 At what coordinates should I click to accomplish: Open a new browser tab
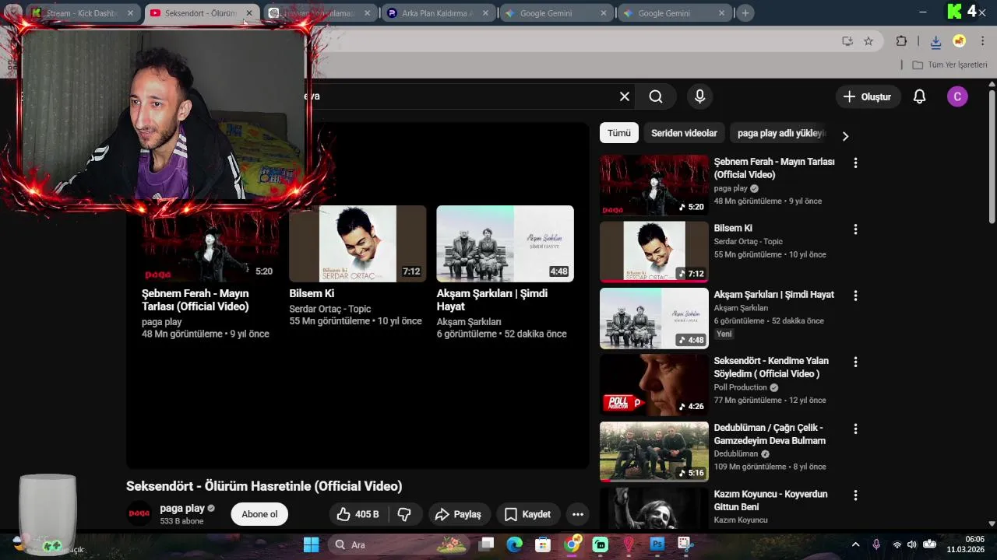pyautogui.click(x=745, y=13)
